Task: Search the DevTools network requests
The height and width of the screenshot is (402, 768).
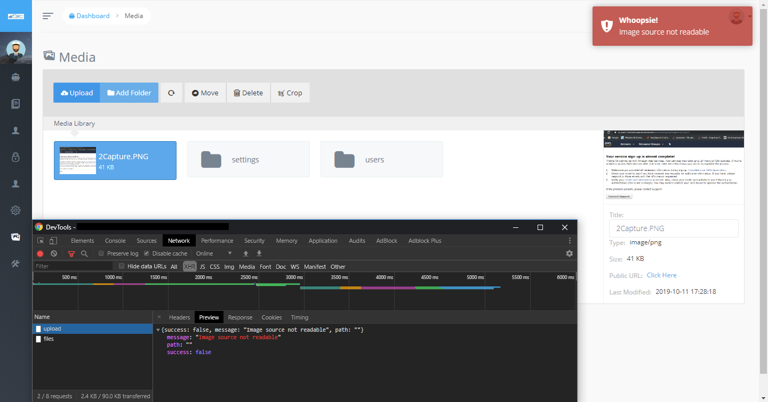Action: (84, 253)
